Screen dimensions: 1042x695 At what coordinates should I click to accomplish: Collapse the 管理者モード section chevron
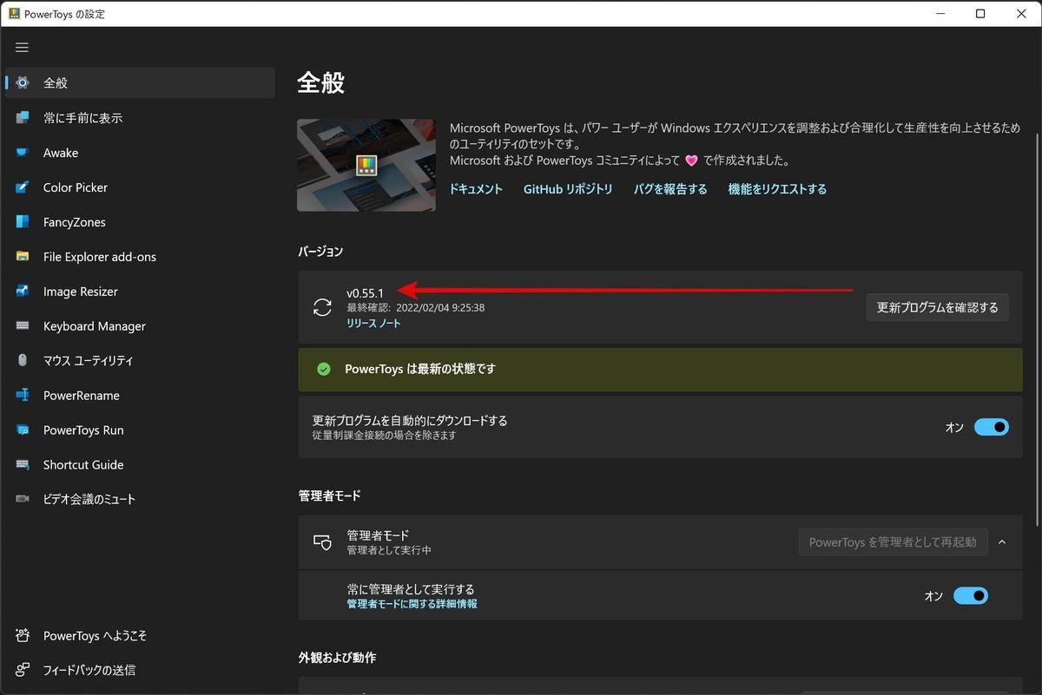tap(1002, 542)
